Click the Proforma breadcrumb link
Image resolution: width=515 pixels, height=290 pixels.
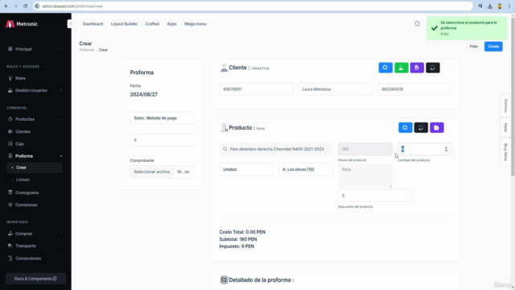point(87,50)
